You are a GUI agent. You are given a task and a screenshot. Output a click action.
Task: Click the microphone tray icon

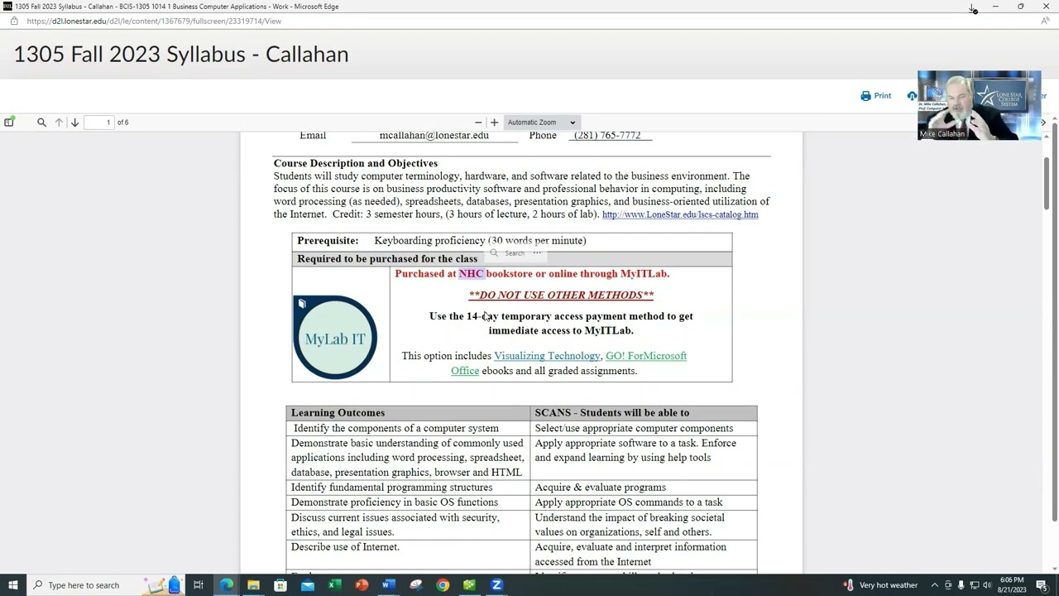tap(961, 585)
